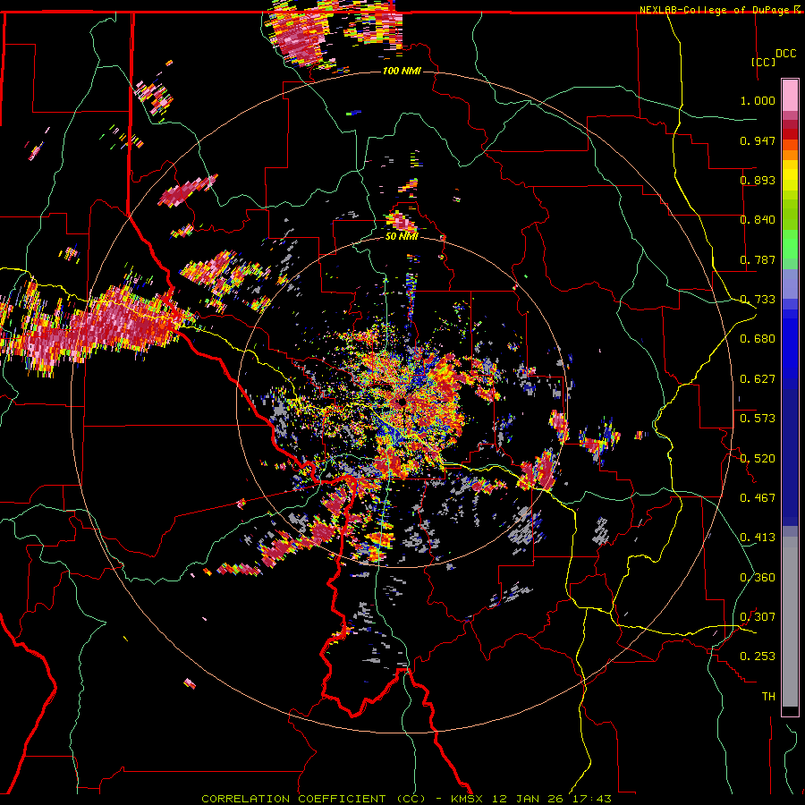Click the DCC label above color scale

[x=785, y=54]
